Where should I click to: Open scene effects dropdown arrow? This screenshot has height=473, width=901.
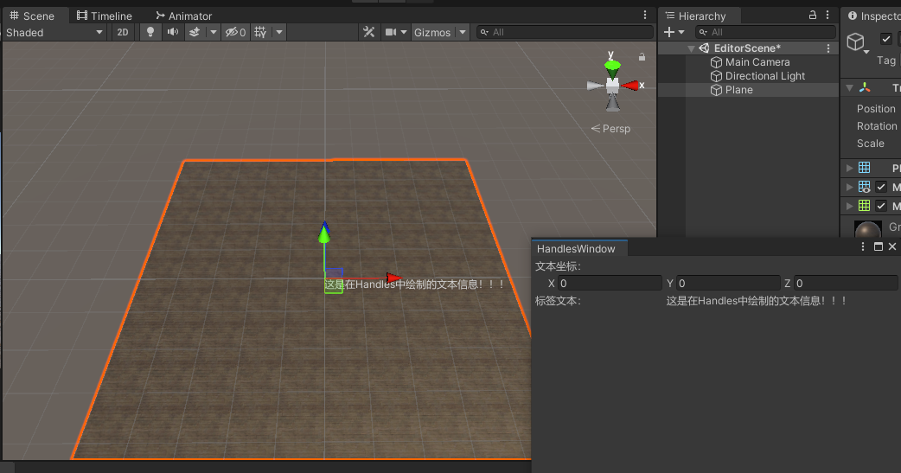pyautogui.click(x=214, y=32)
